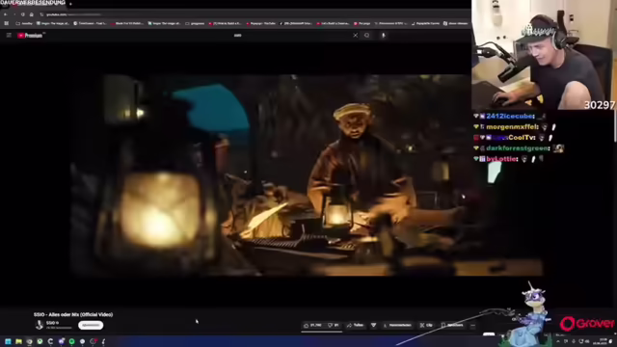Open the YouTube hamburger guide menu
617x347 pixels.
coord(9,36)
